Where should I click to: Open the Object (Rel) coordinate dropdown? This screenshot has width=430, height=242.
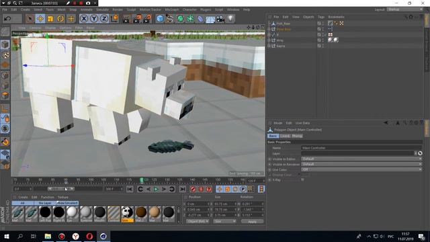click(x=198, y=221)
